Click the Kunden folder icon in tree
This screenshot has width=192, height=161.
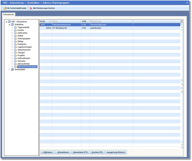point(15,30)
